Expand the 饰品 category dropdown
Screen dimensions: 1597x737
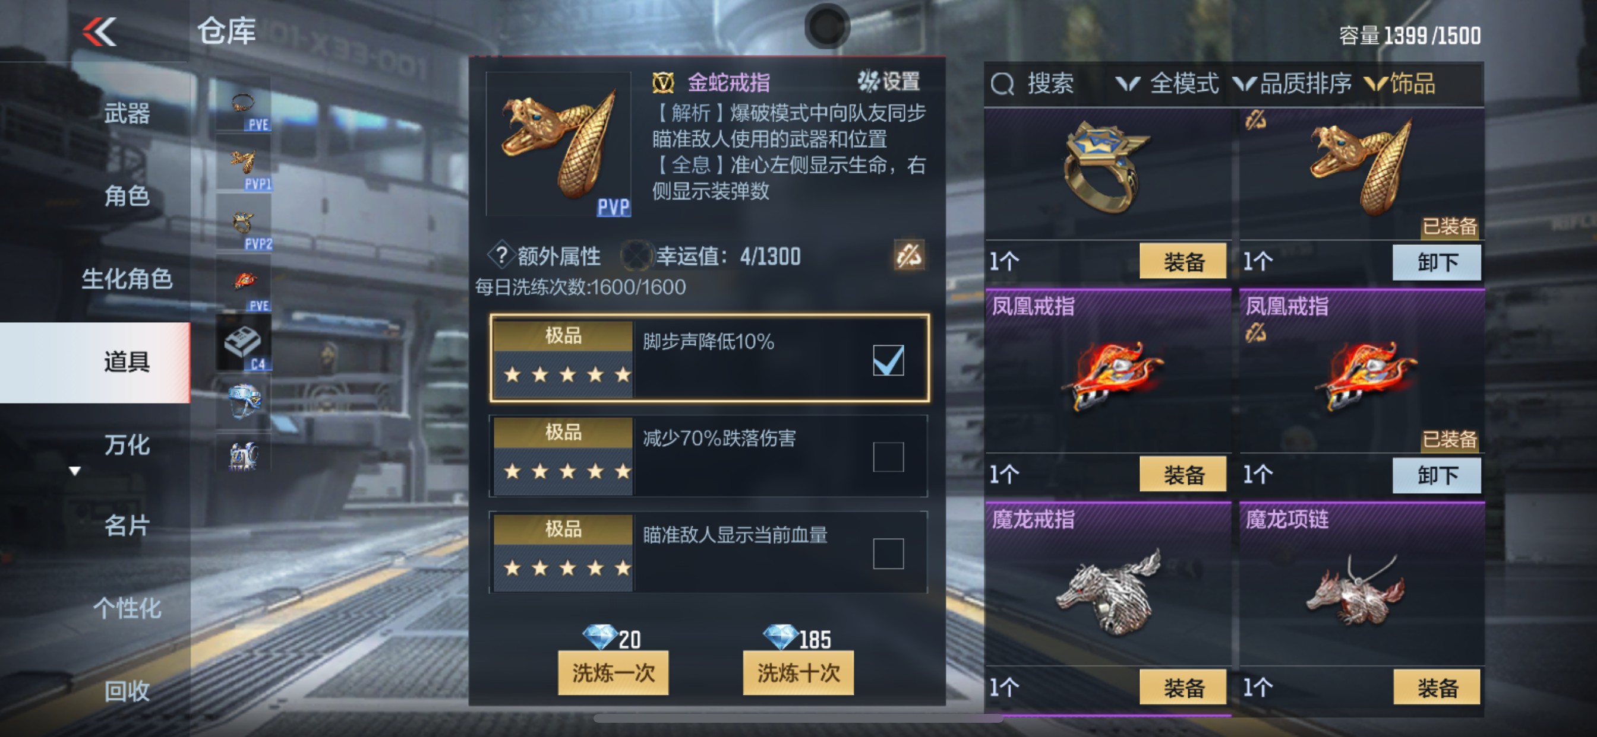[1400, 84]
